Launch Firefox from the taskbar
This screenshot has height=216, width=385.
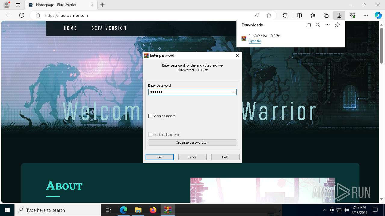pyautogui.click(x=153, y=210)
